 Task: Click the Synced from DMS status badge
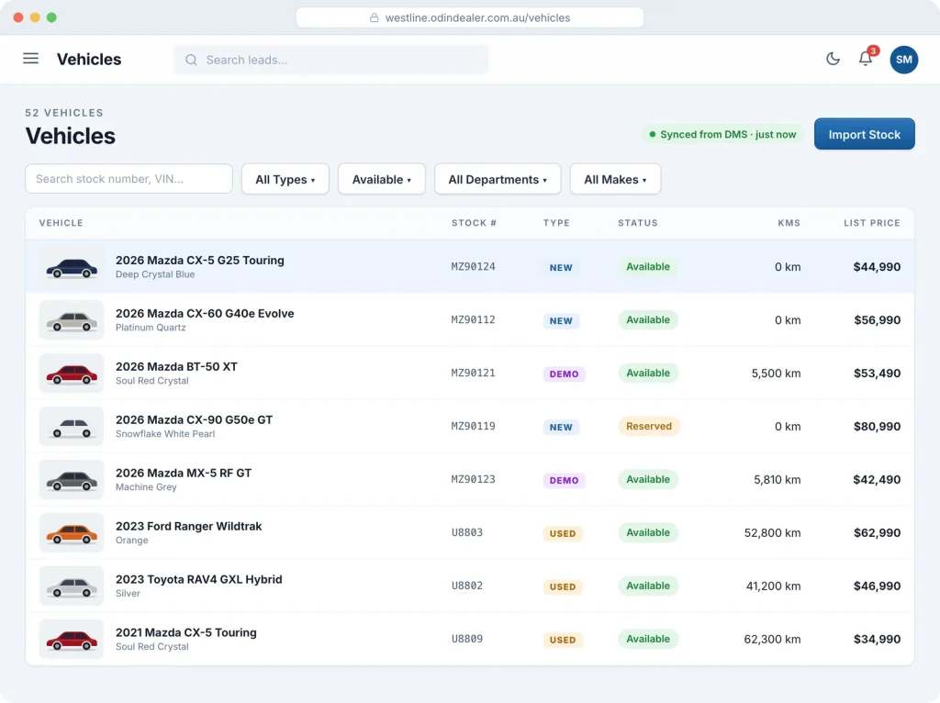coord(722,134)
